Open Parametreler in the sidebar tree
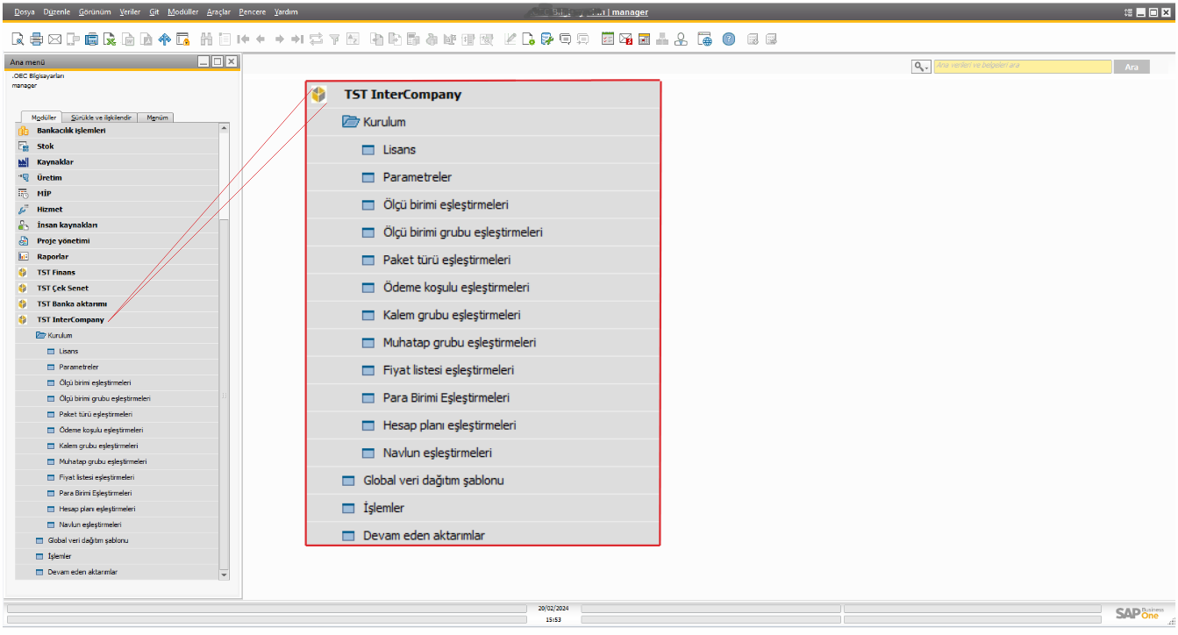The image size is (1178, 635). coord(78,367)
